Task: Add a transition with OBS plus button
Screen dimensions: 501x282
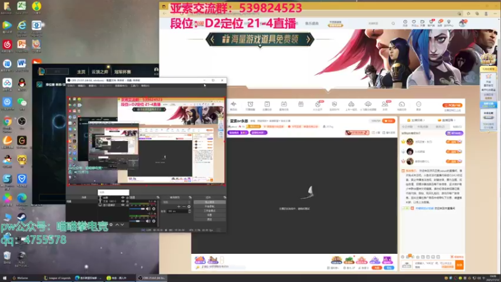Action: click(179, 207)
